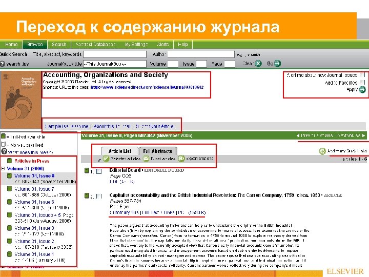The image size is (369, 277).
Task: Open the This Journal/Book title dropdown
Action: pos(115,64)
